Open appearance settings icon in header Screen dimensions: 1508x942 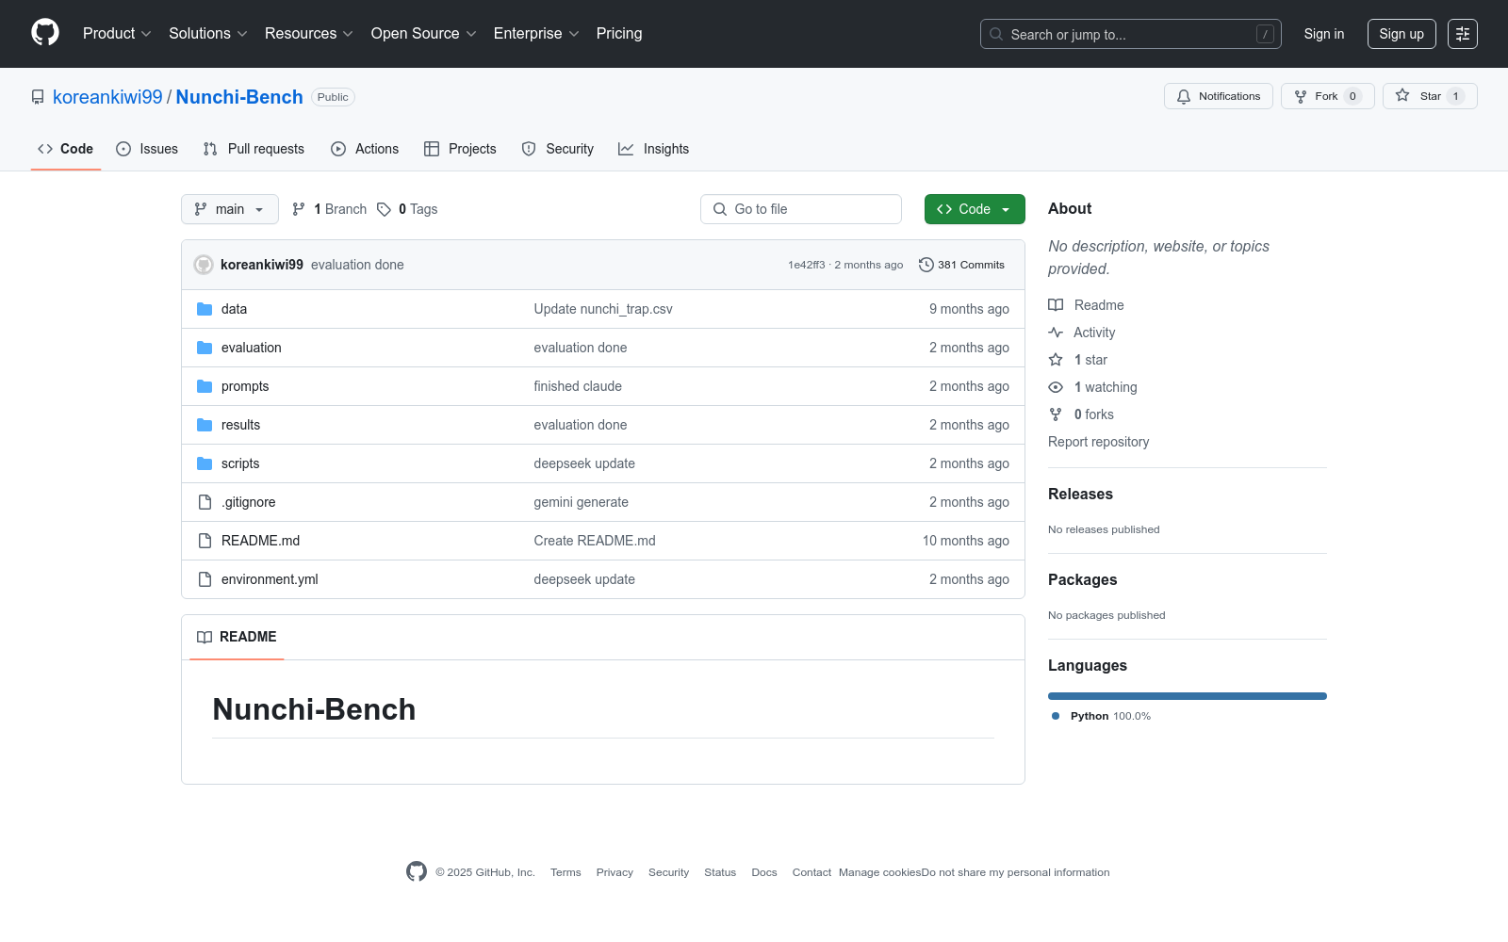[1463, 34]
